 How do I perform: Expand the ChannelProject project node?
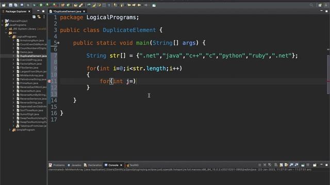pyautogui.click(x=3, y=21)
